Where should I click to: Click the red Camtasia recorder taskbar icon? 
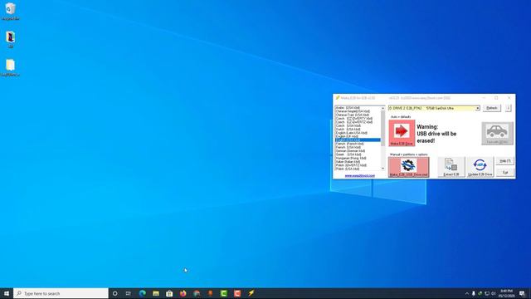pos(237,293)
